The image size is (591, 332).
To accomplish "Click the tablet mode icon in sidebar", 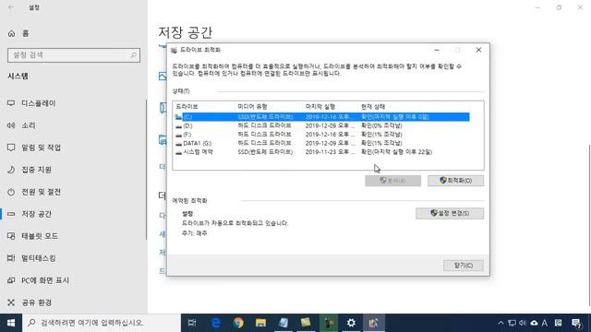I will (11, 236).
